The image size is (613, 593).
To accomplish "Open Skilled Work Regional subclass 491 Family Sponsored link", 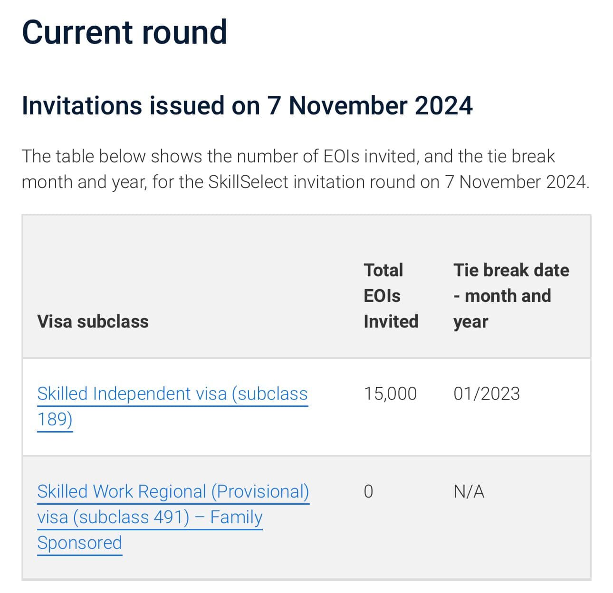I will [173, 517].
